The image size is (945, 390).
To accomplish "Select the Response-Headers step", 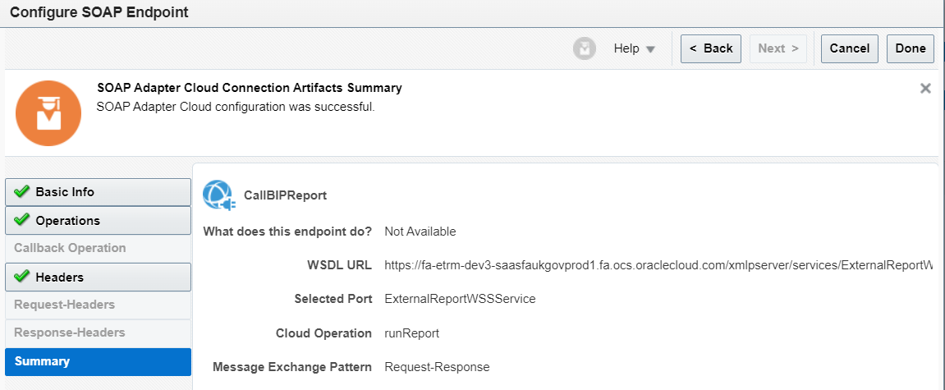I will (98, 333).
